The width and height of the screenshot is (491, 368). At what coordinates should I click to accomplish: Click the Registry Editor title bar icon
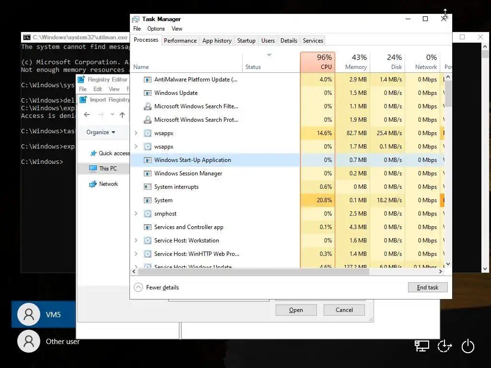click(81, 80)
